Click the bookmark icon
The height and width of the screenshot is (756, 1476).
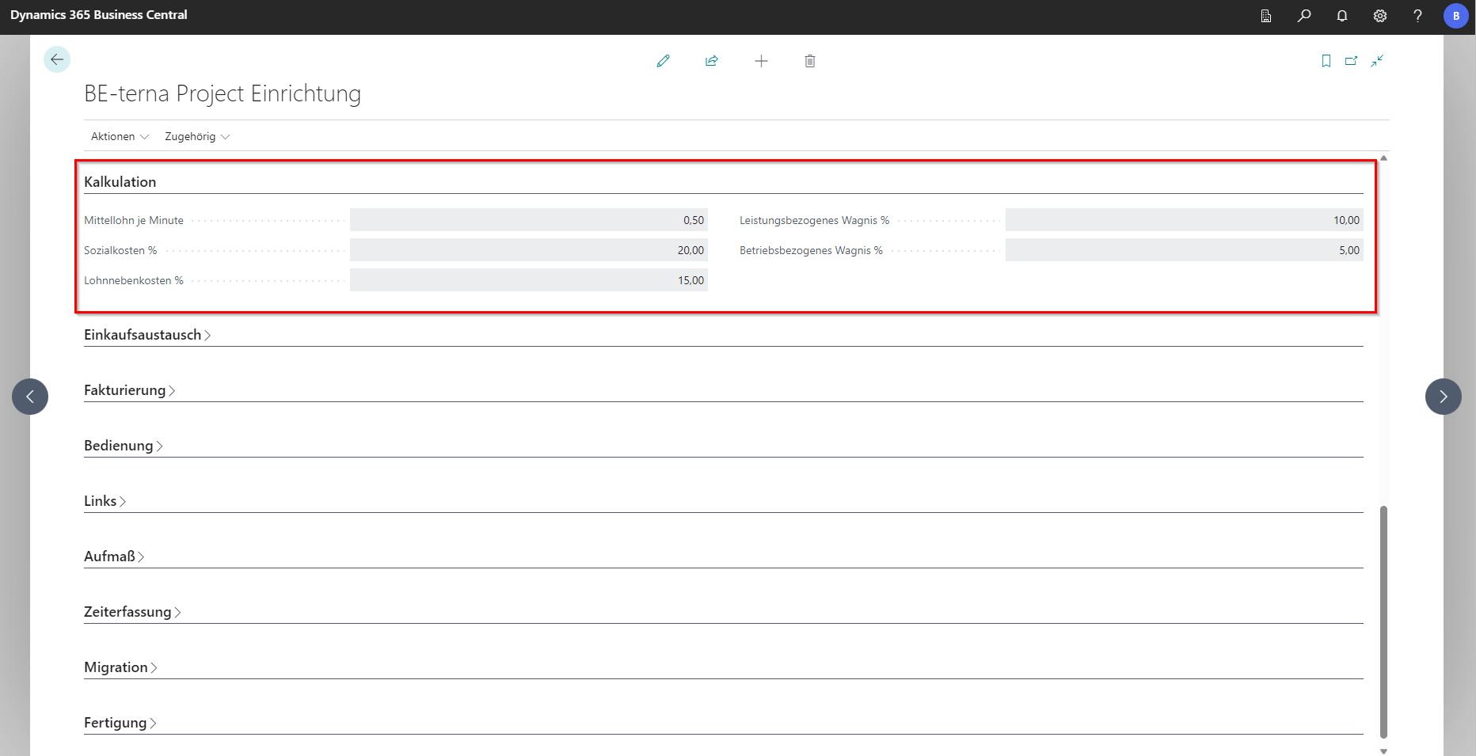pos(1326,61)
